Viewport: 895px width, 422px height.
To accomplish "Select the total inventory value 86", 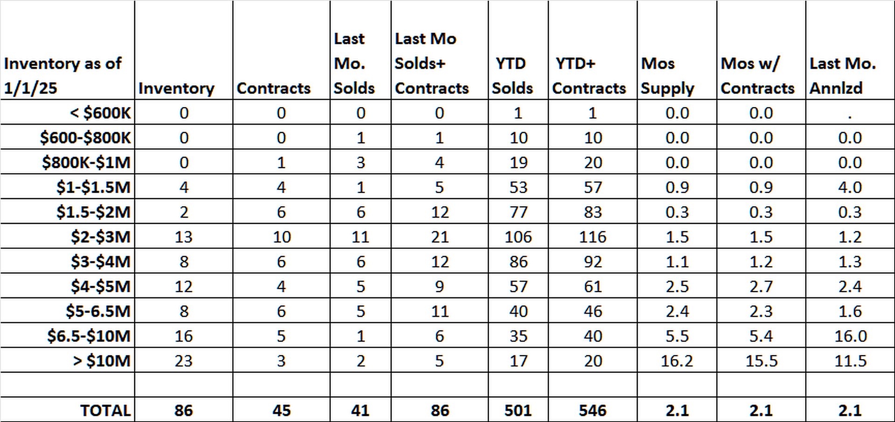I will tap(184, 410).
